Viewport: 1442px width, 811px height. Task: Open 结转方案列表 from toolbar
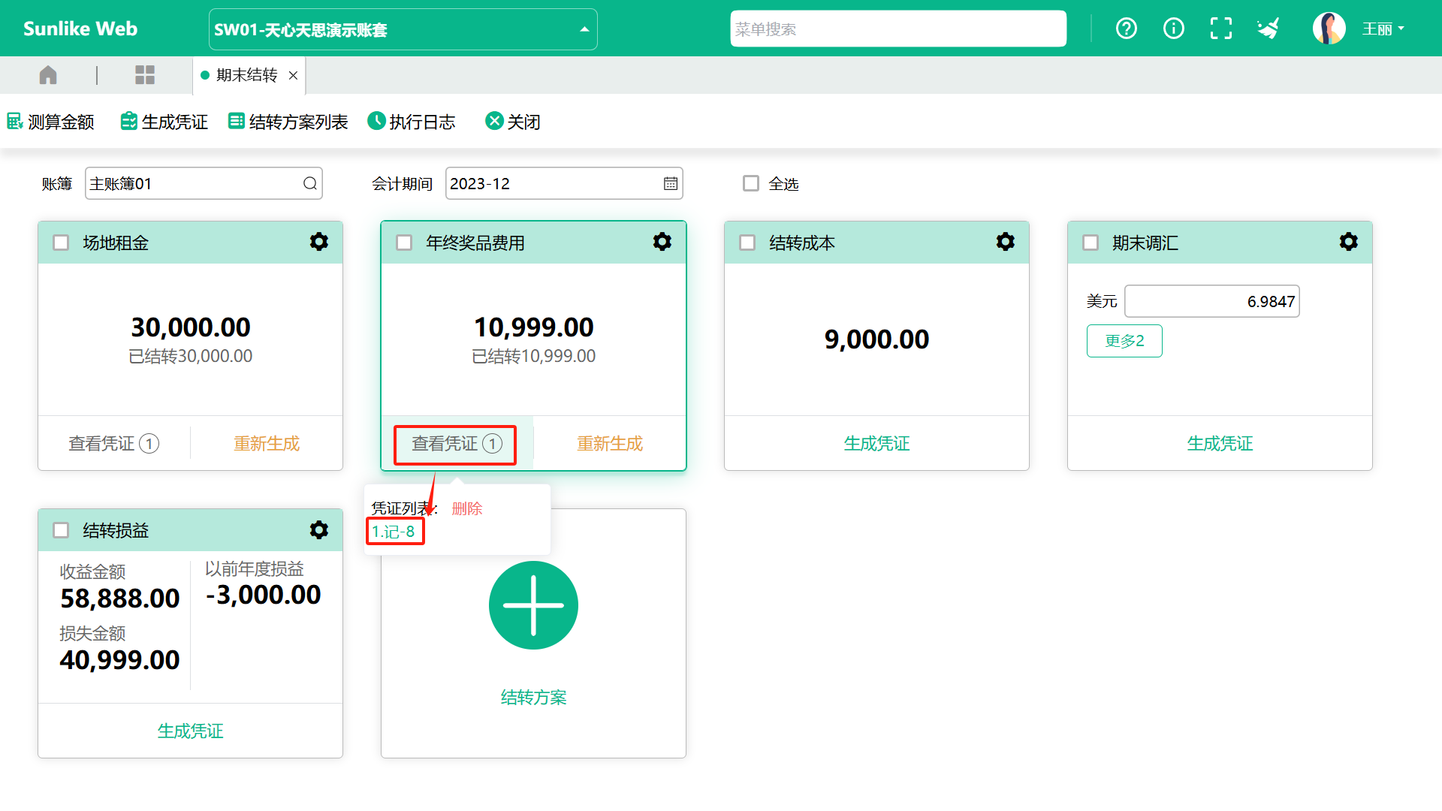click(x=288, y=122)
